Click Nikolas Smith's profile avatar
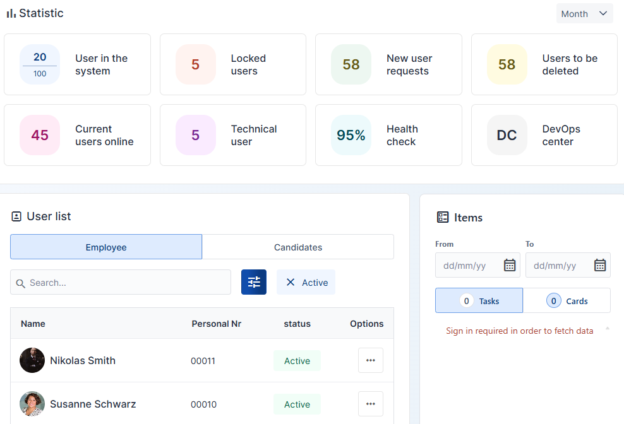Image resolution: width=624 pixels, height=424 pixels. (32, 360)
